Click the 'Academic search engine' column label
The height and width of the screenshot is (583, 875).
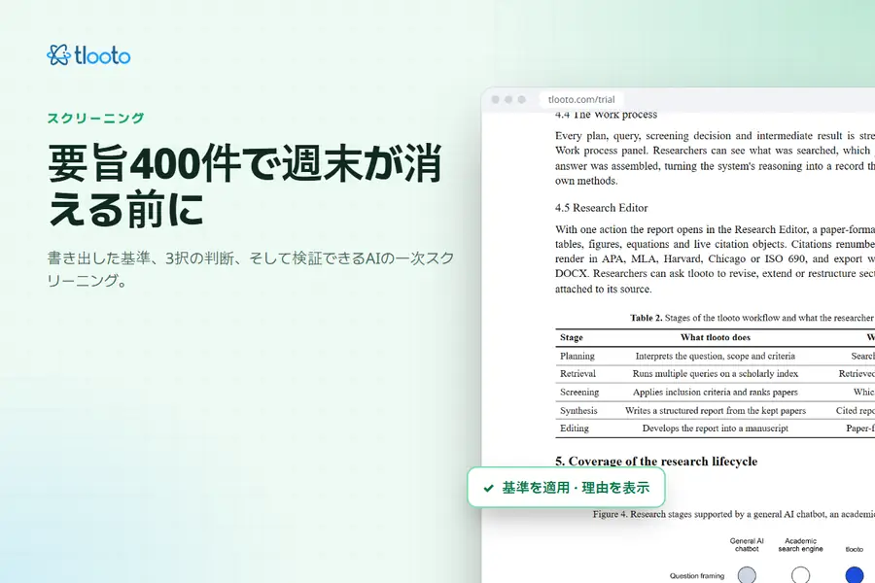pos(800,545)
